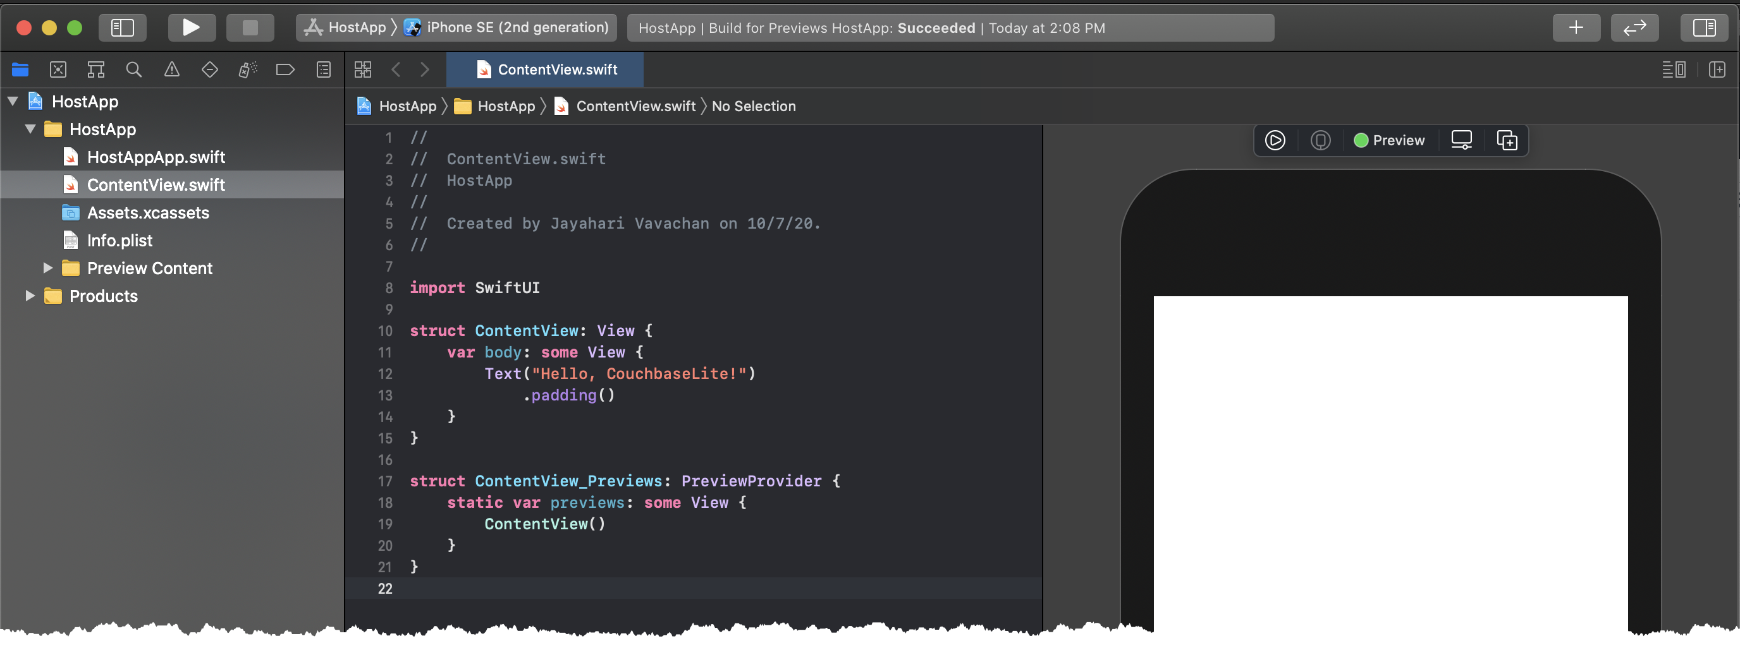This screenshot has height=667, width=1740.
Task: Open the Issue navigator warning icon
Action: coord(171,69)
